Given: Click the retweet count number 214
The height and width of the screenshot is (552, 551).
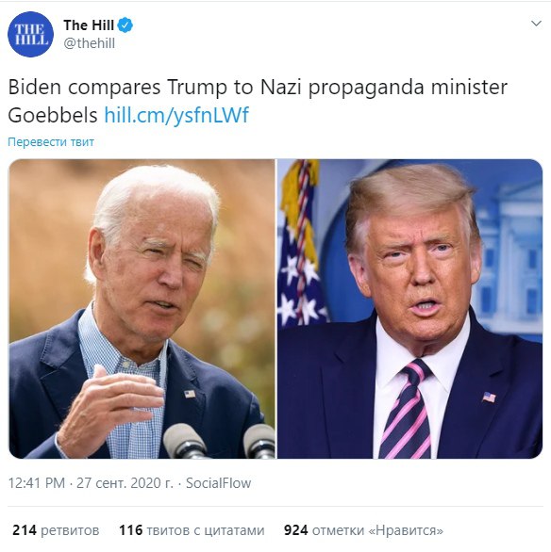Looking at the screenshot, I should coord(25,530).
